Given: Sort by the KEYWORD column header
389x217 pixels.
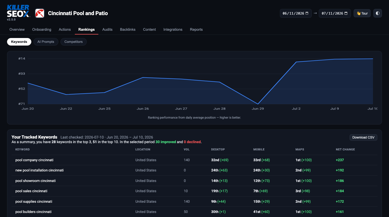Looking at the screenshot, I should (22, 149).
